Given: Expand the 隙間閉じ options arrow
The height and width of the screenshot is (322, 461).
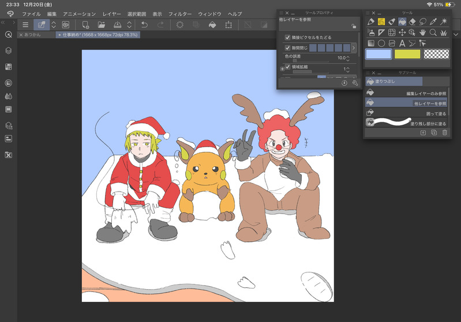Looking at the screenshot, I should click(x=354, y=47).
